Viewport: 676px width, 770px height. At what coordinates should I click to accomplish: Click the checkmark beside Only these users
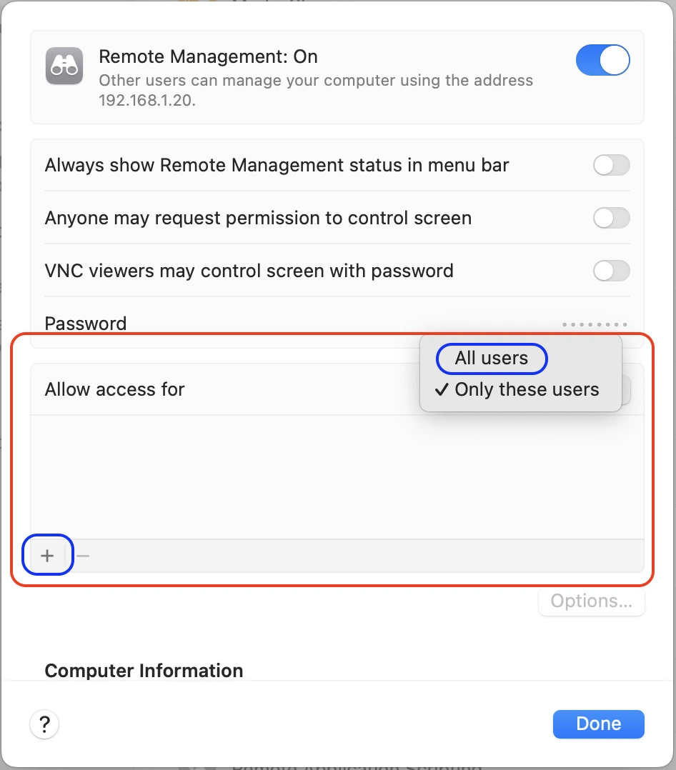(442, 389)
